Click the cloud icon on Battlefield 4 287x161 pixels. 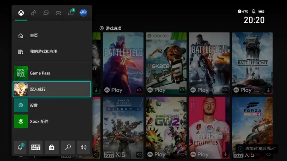coord(225,90)
